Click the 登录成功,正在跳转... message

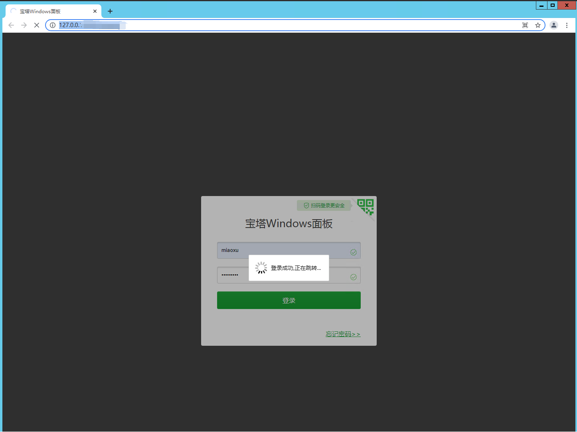296,268
